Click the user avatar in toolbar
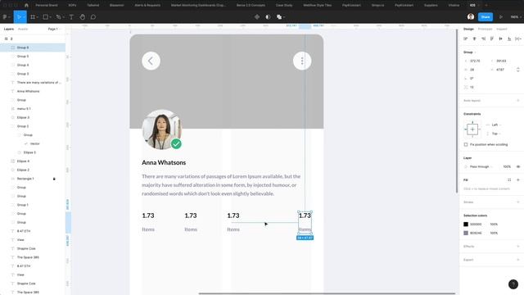 [x=471, y=16]
